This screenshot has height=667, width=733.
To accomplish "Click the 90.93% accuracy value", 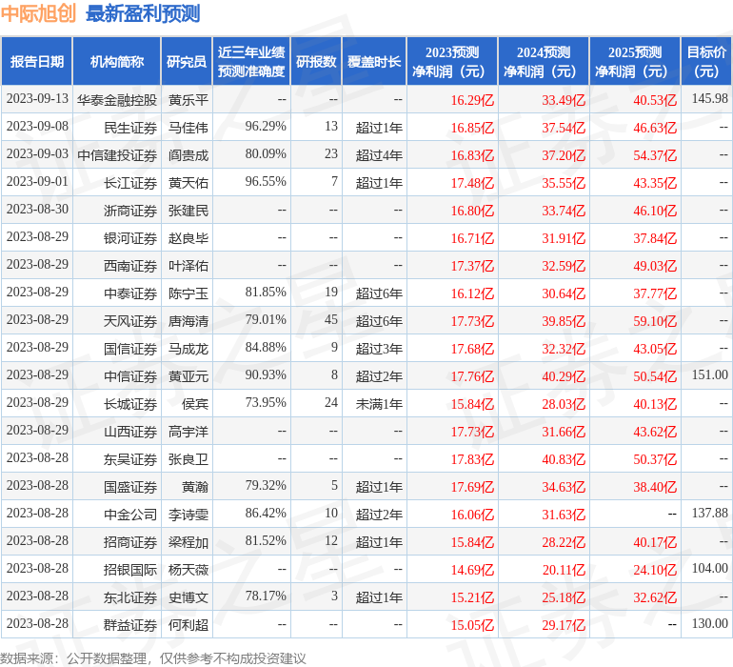I will point(266,374).
